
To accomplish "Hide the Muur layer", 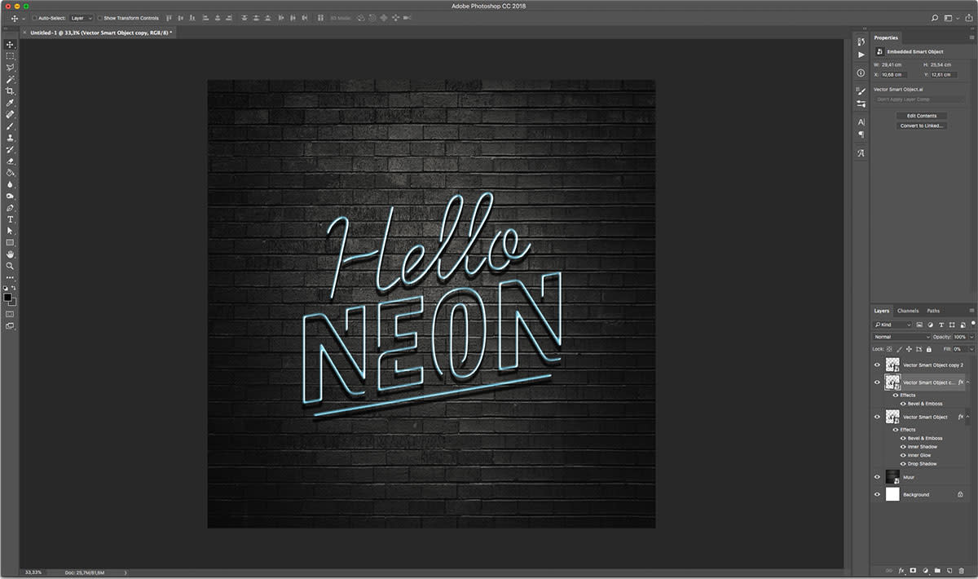I will coord(877,477).
